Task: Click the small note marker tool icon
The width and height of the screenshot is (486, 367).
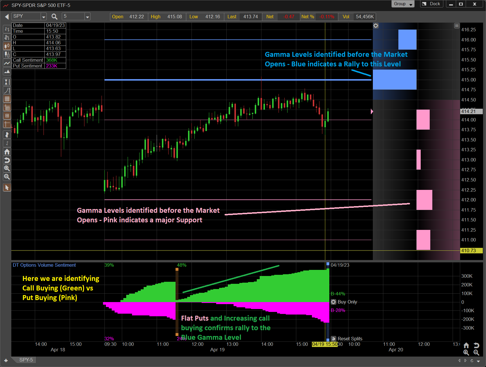Action: [7, 143]
